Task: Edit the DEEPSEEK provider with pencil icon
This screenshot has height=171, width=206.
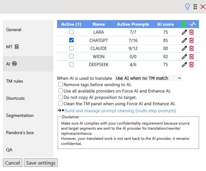Action: [x=184, y=65]
